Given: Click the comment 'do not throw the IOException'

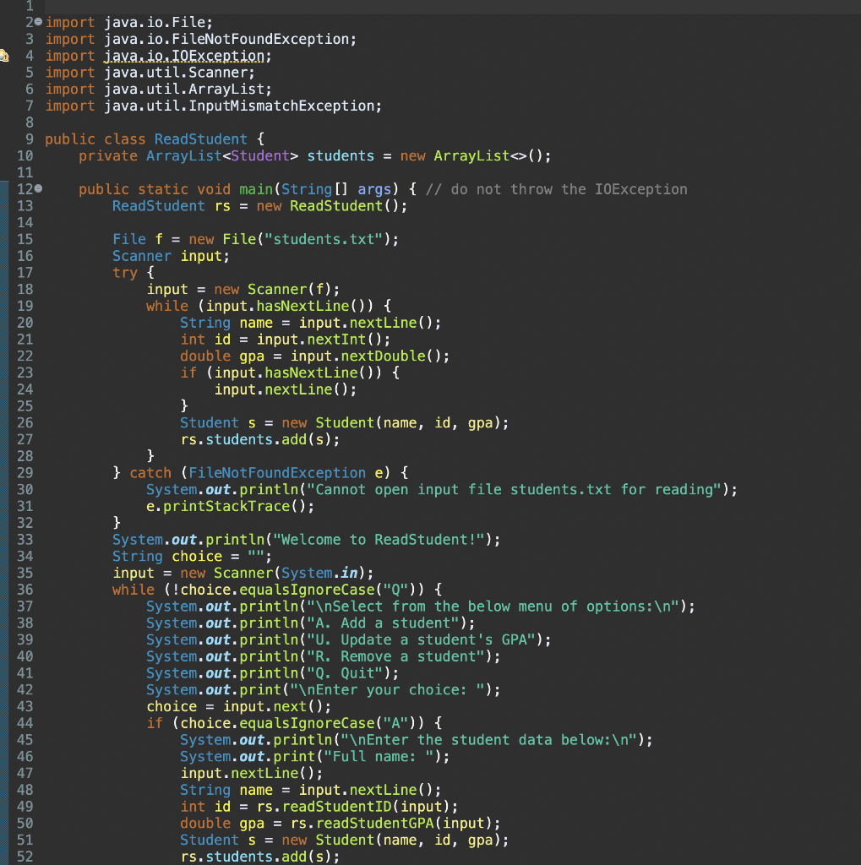Looking at the screenshot, I should [556, 189].
